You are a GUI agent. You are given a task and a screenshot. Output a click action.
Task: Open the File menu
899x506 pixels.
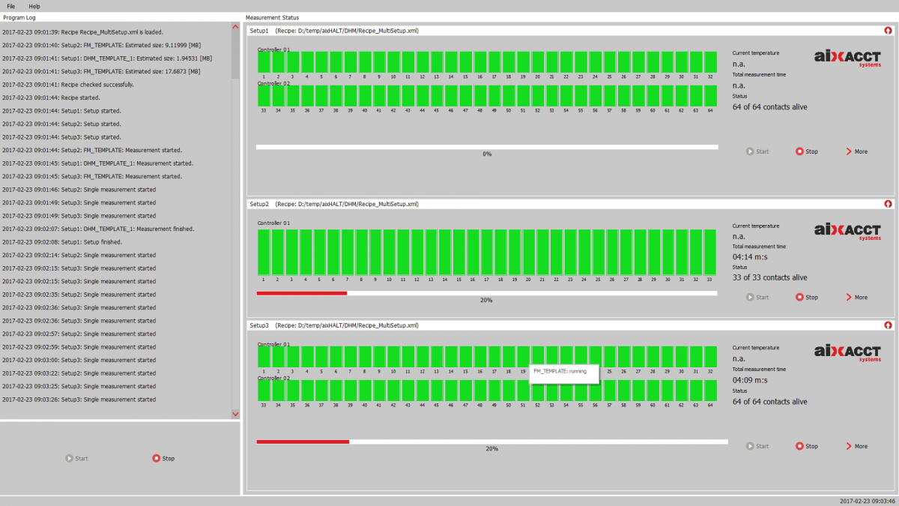(x=11, y=6)
